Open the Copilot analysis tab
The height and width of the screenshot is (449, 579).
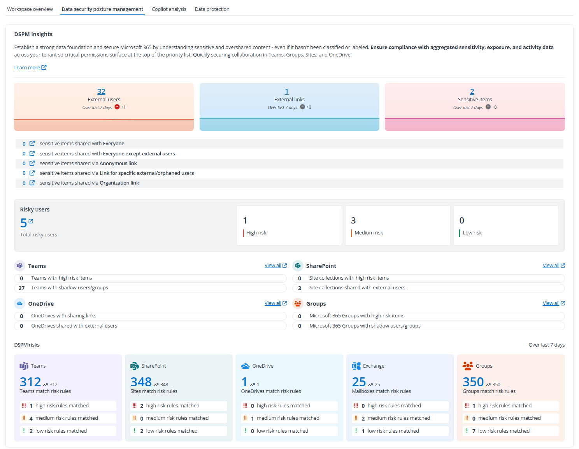click(169, 9)
